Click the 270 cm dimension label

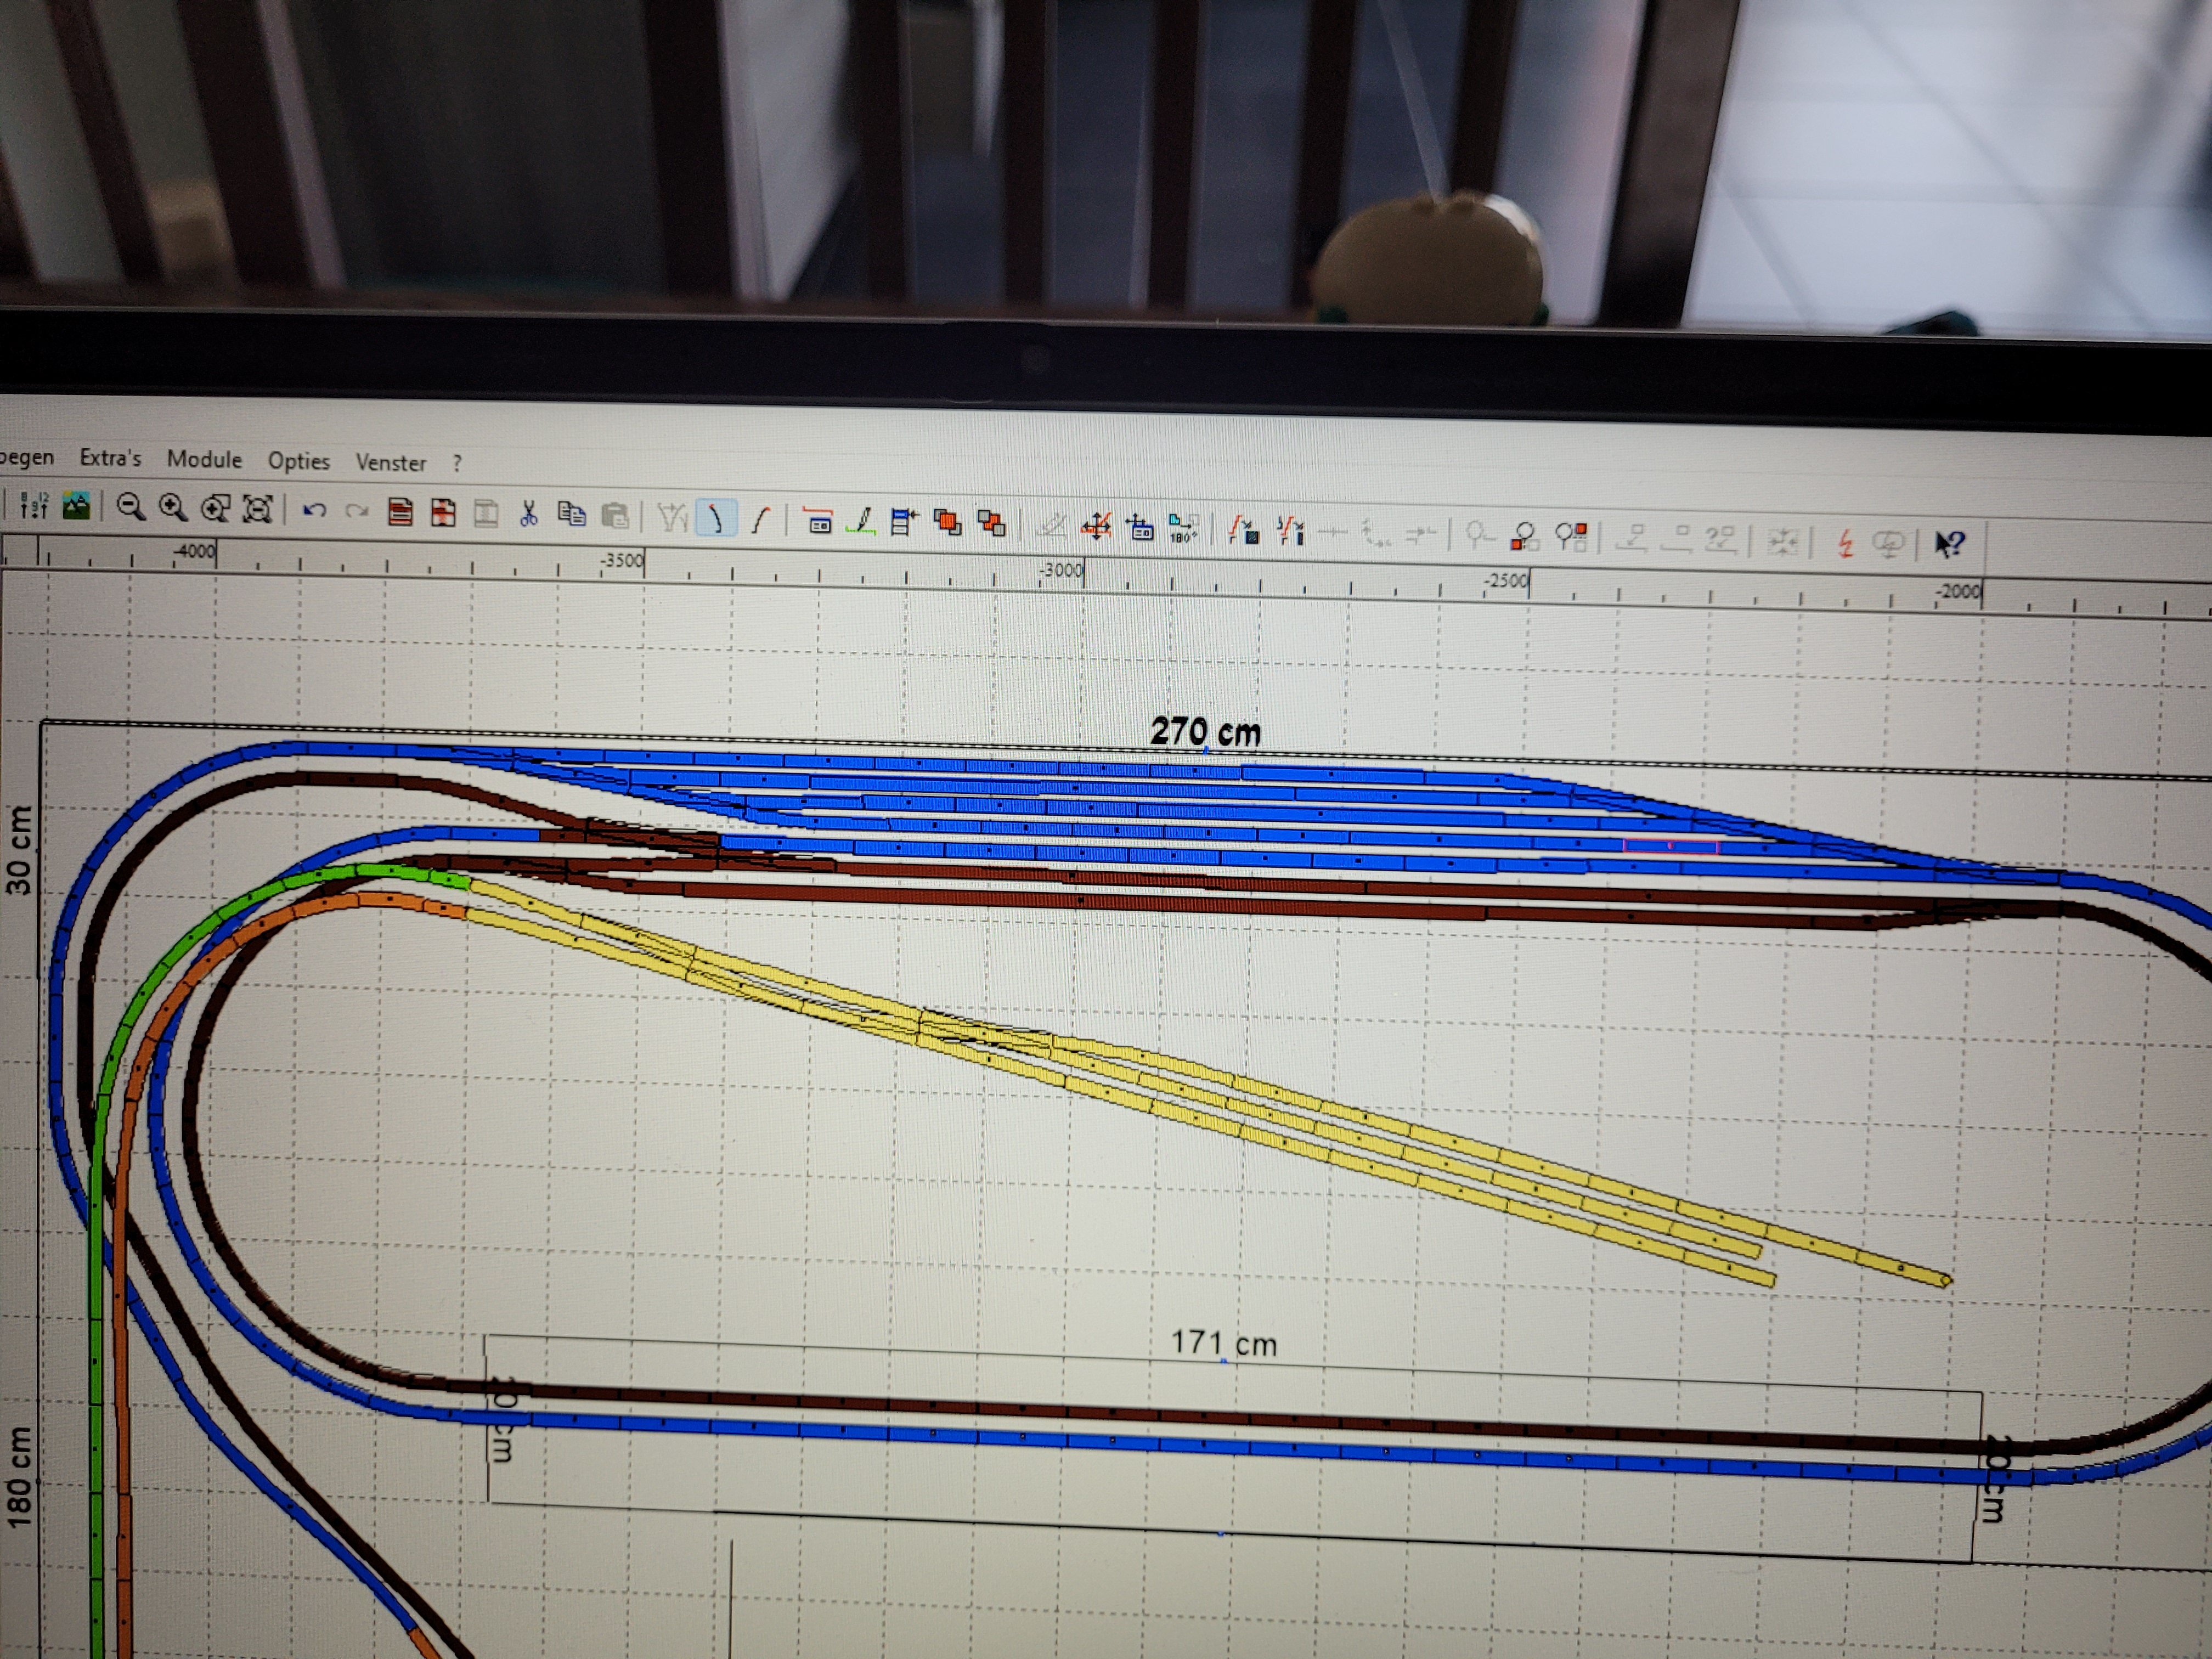(1205, 732)
